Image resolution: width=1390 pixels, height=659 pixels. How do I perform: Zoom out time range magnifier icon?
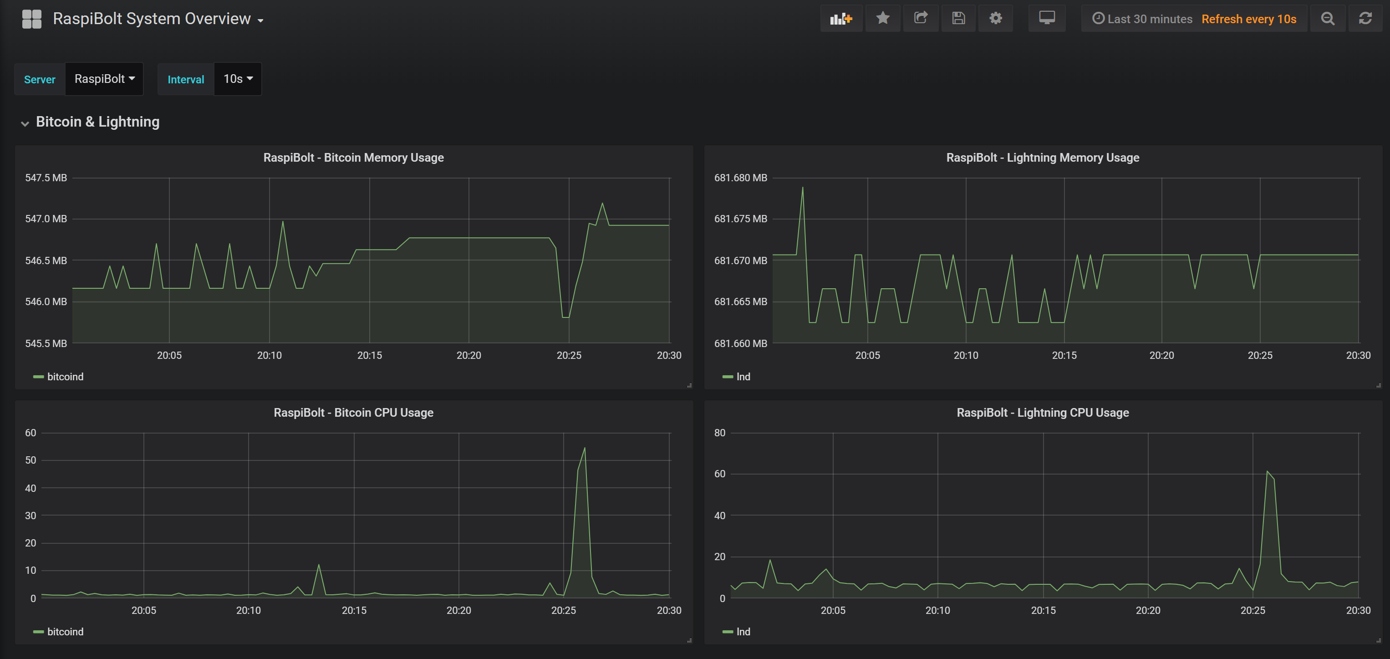coord(1328,19)
